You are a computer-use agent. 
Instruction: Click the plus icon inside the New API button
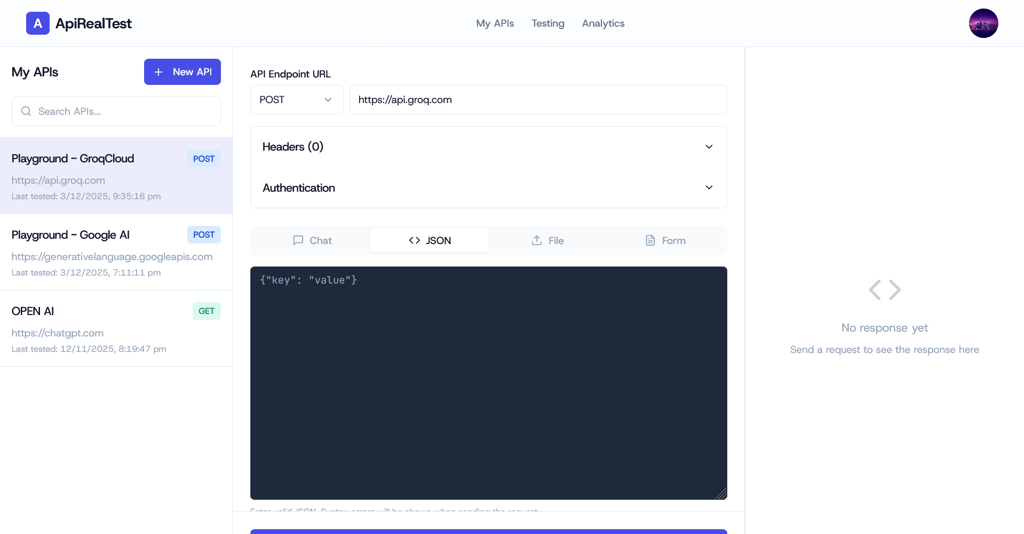[159, 72]
